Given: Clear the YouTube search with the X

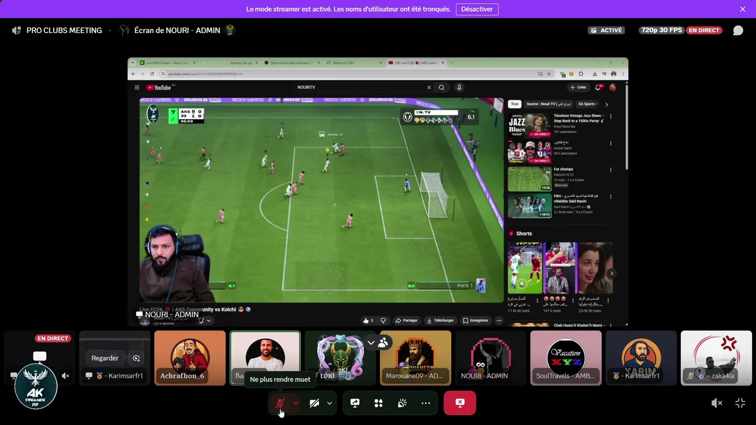Looking at the screenshot, I should (429, 87).
